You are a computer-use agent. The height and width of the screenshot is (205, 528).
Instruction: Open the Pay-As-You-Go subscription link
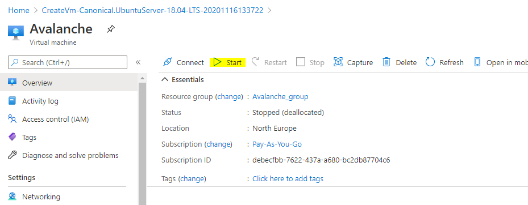click(x=277, y=144)
